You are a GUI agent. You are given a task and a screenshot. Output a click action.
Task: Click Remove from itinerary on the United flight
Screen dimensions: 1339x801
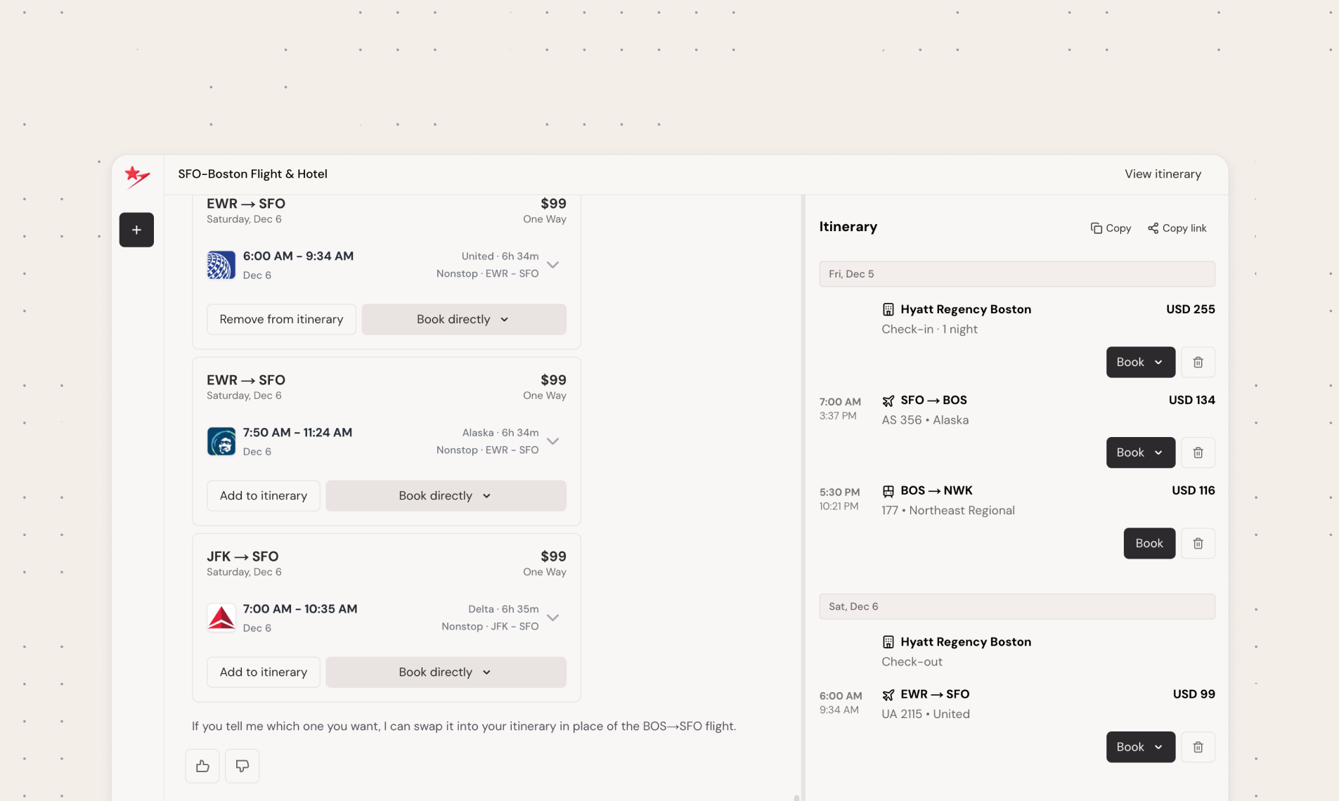(280, 318)
